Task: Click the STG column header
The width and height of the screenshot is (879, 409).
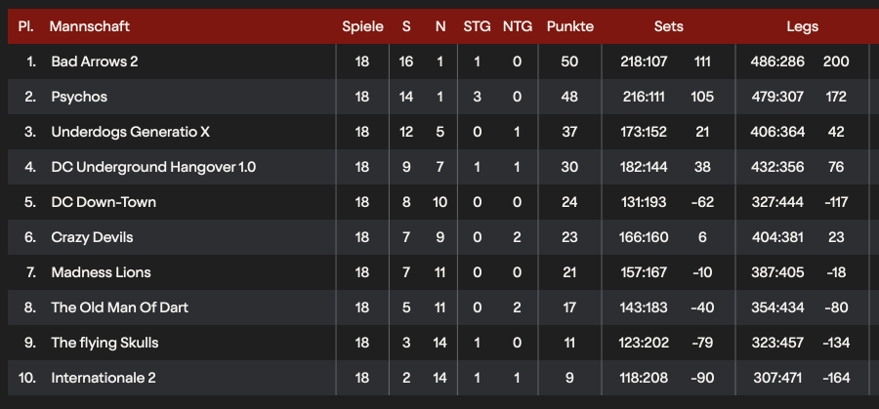Action: [477, 26]
